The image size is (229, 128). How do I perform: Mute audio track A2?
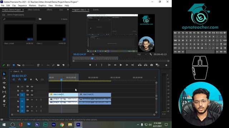click(x=32, y=107)
